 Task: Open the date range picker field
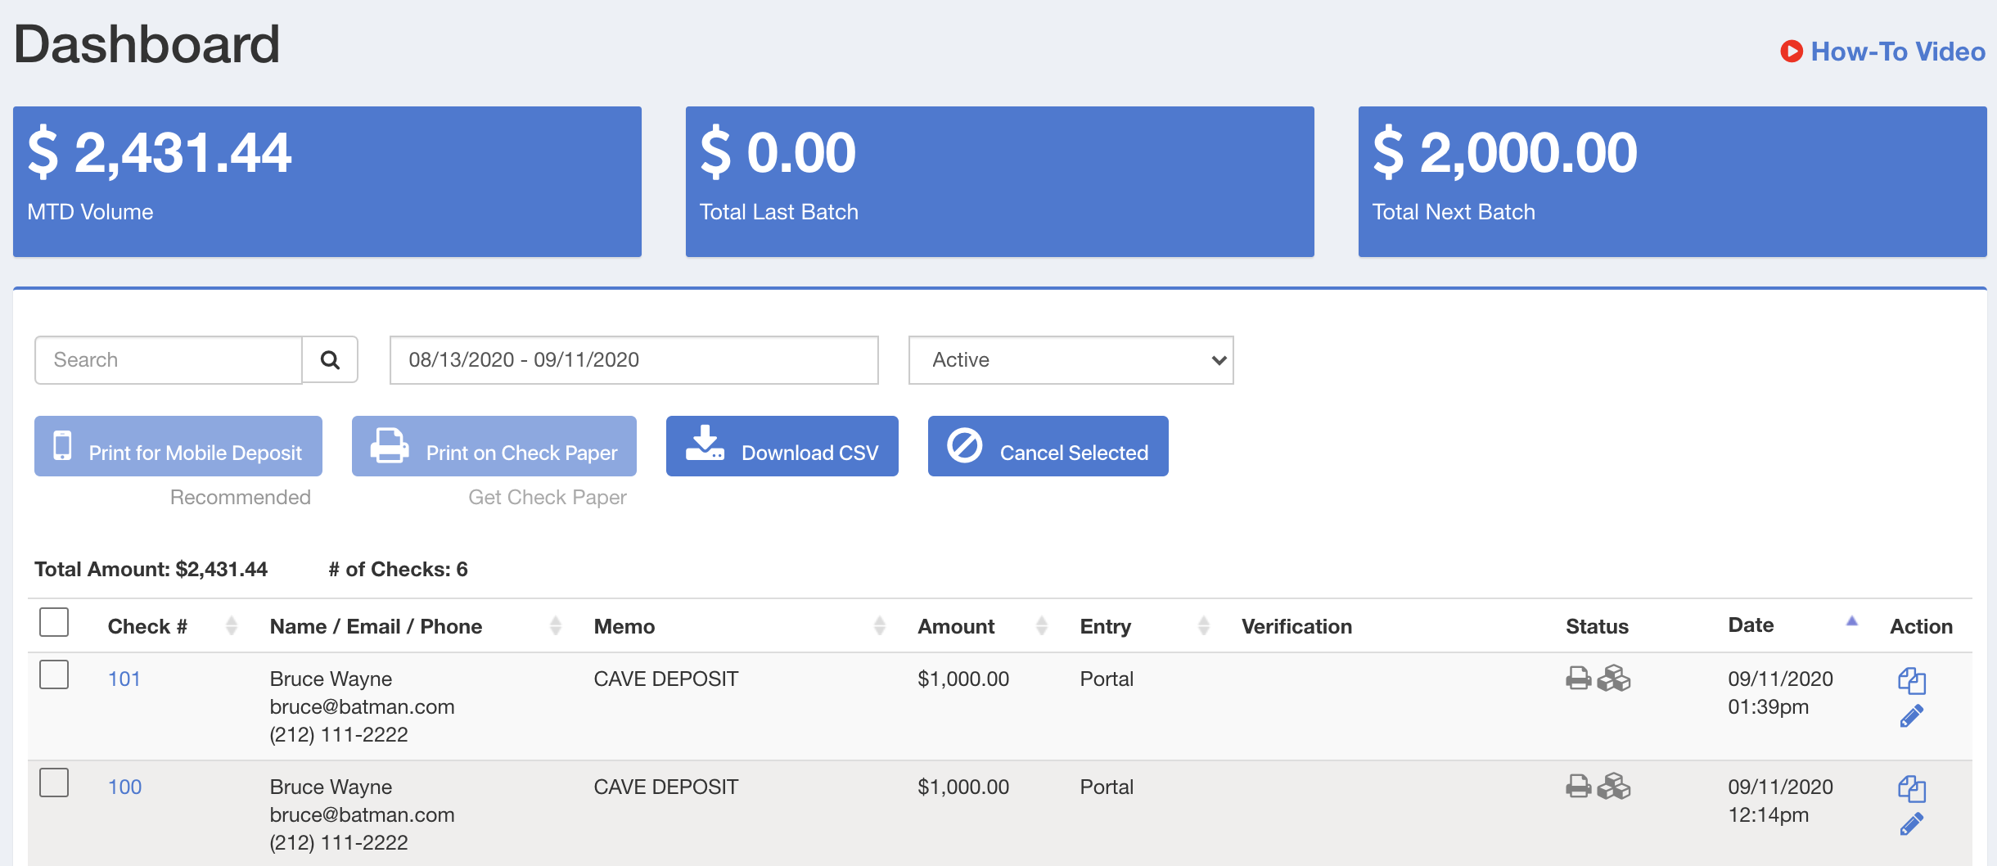pyautogui.click(x=633, y=360)
